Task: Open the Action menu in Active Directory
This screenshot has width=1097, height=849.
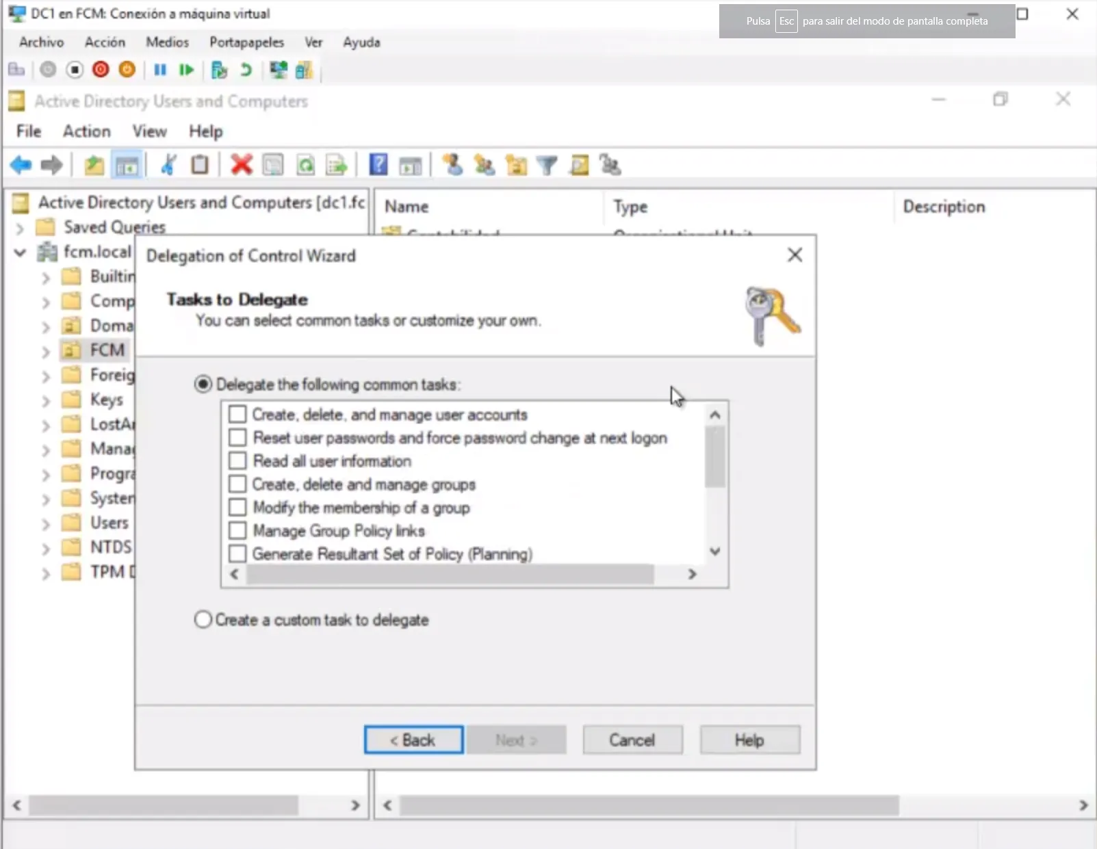Action: click(x=86, y=131)
